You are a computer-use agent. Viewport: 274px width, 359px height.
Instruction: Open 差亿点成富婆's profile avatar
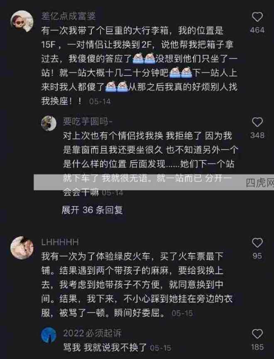point(22,21)
